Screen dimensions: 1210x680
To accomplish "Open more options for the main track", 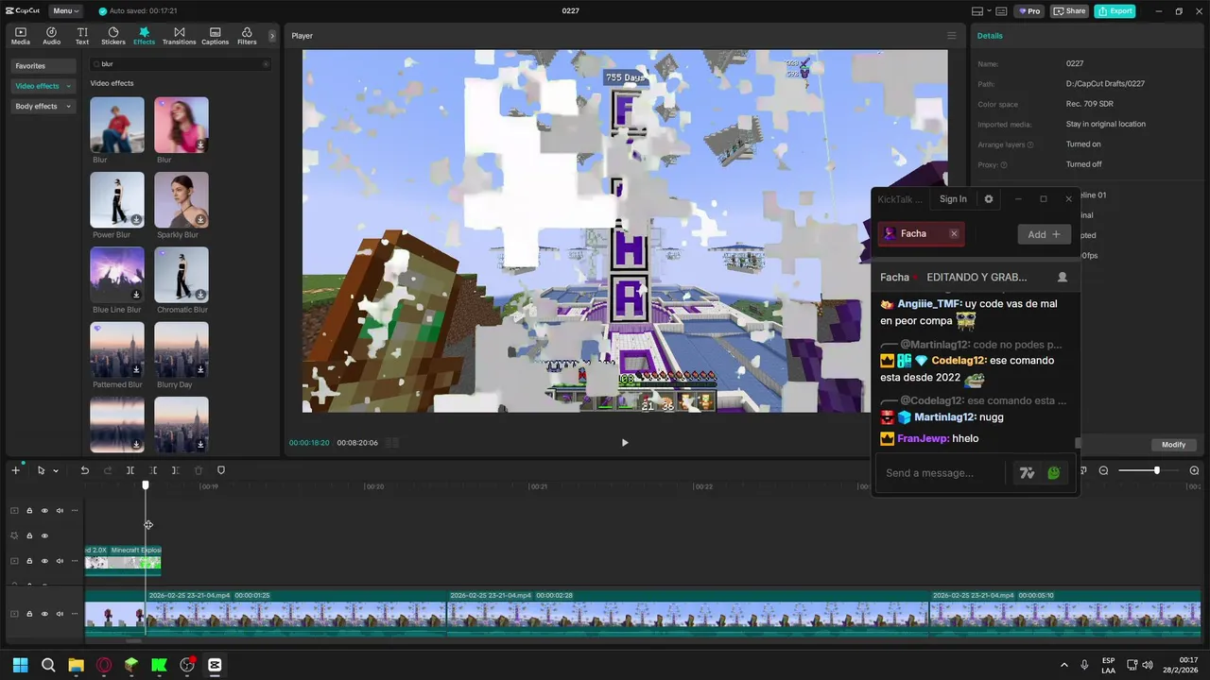I will (x=75, y=614).
